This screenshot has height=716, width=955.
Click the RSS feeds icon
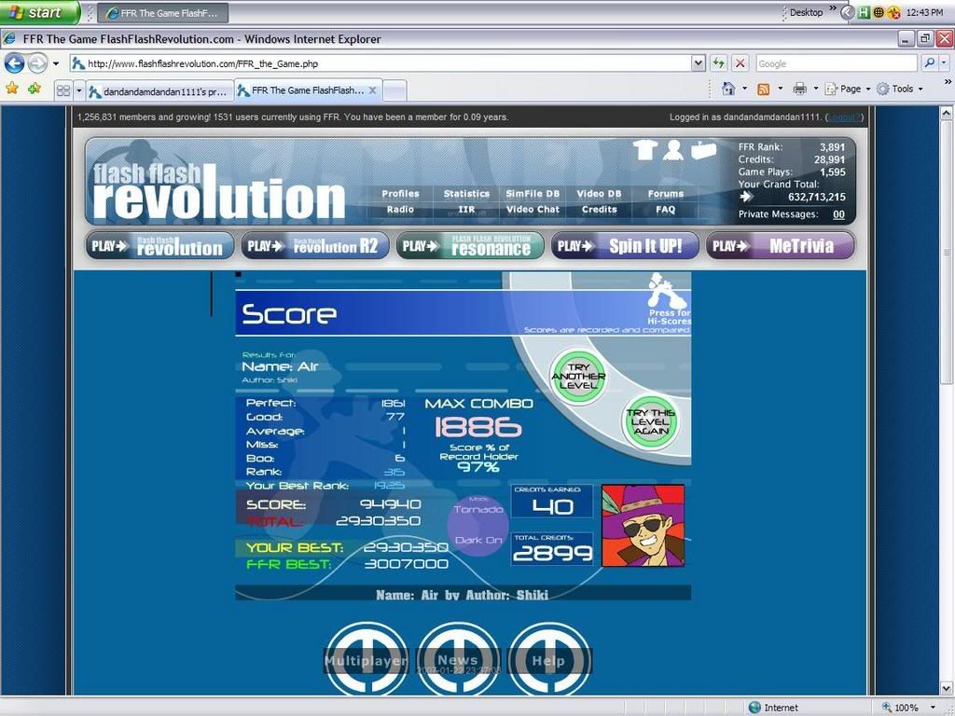(x=763, y=89)
